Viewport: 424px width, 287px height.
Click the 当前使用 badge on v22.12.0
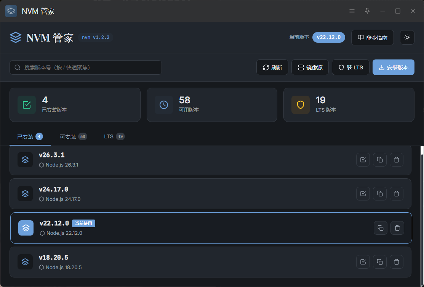point(83,223)
